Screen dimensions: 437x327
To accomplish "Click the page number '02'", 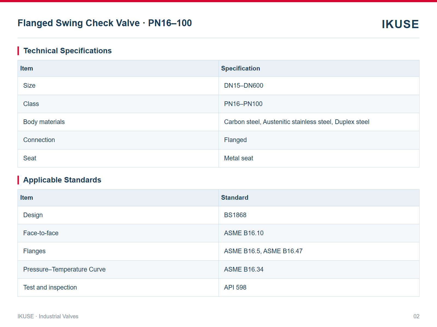I will tap(416, 316).
